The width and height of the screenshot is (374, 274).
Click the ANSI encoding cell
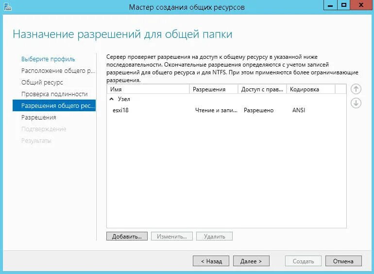coord(299,110)
